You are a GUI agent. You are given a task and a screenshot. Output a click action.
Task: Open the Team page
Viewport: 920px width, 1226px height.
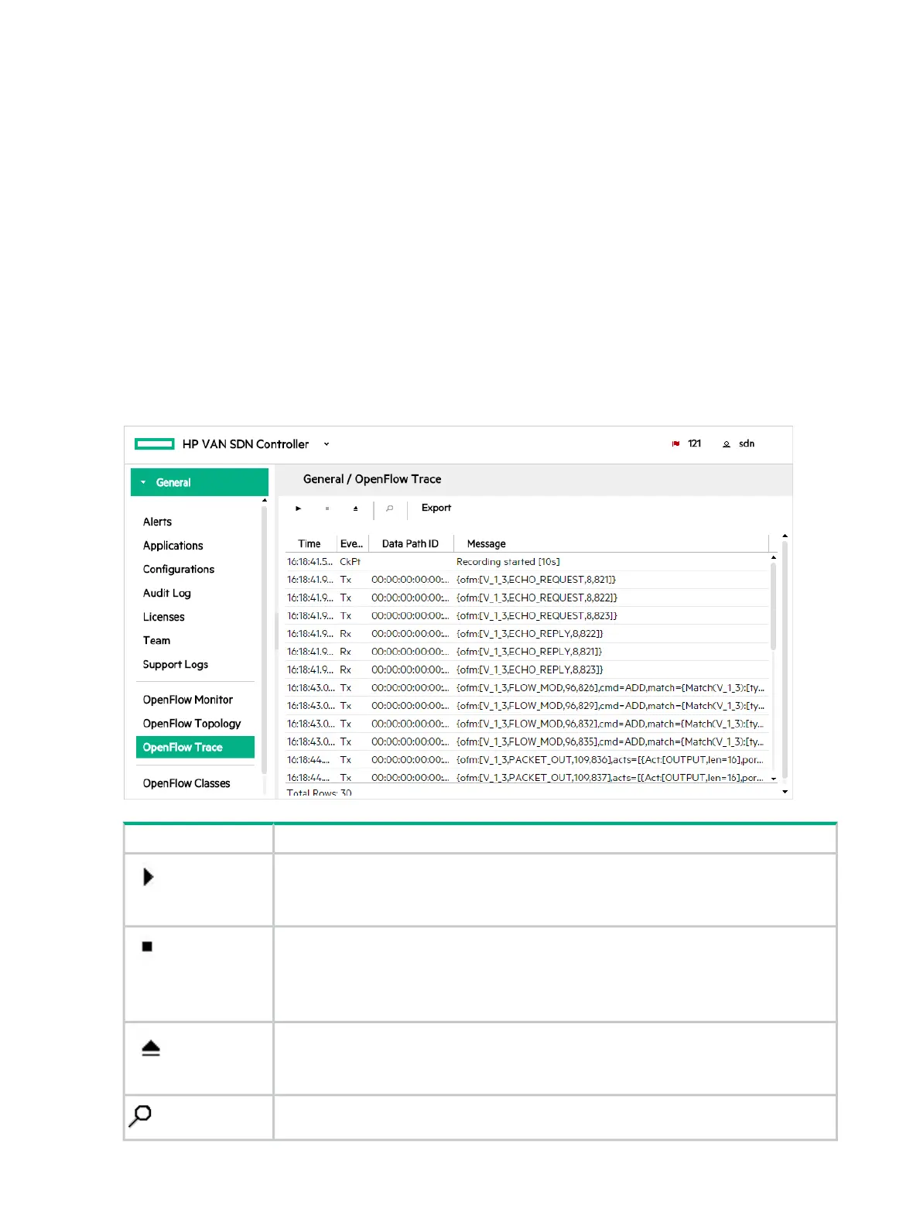click(156, 640)
